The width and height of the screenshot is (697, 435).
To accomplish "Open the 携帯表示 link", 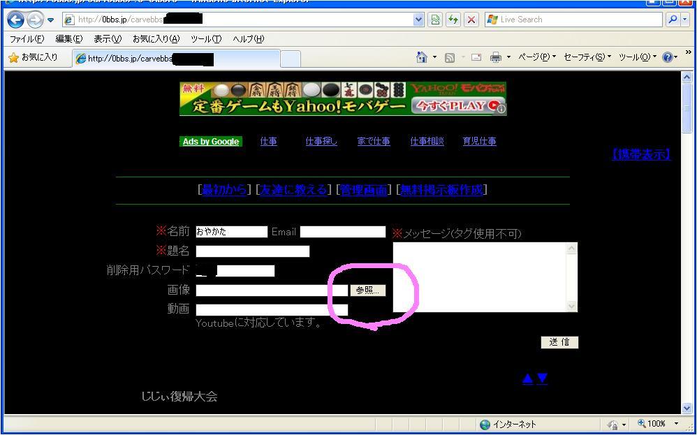I will coord(640,155).
